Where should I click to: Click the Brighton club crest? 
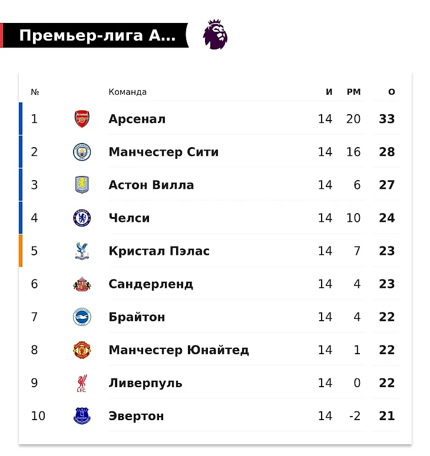(82, 317)
